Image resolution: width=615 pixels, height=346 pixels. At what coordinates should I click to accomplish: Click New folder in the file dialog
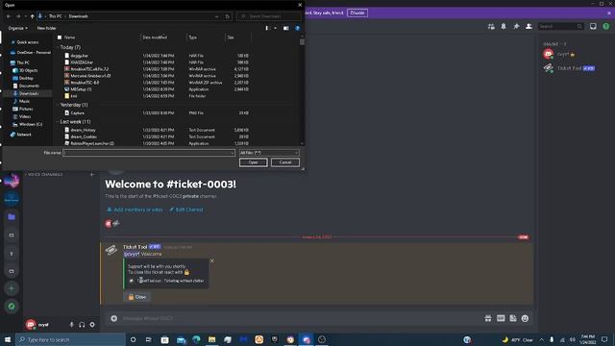click(x=46, y=28)
